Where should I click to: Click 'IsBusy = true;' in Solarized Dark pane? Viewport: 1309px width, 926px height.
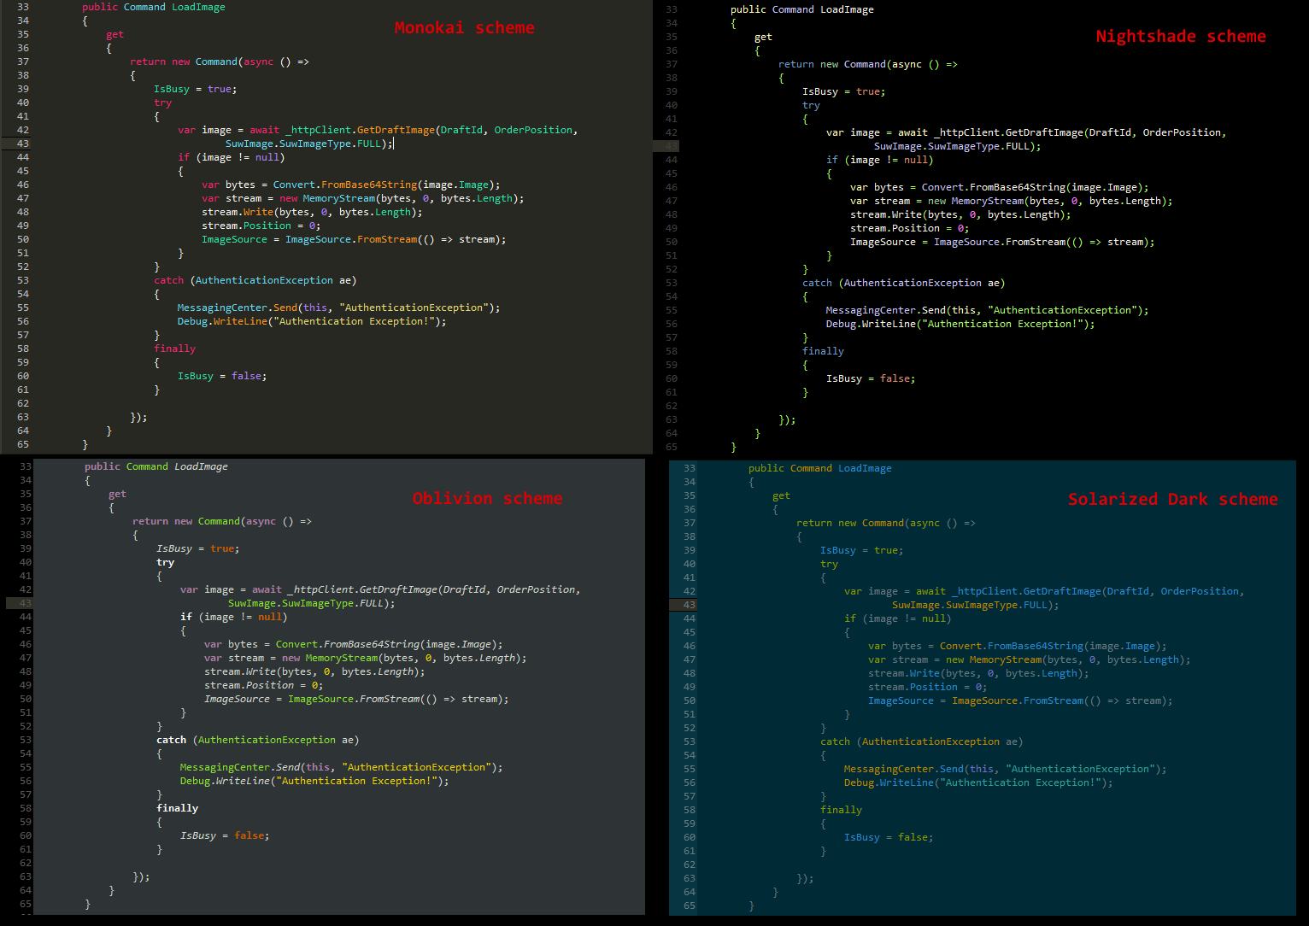coord(861,550)
